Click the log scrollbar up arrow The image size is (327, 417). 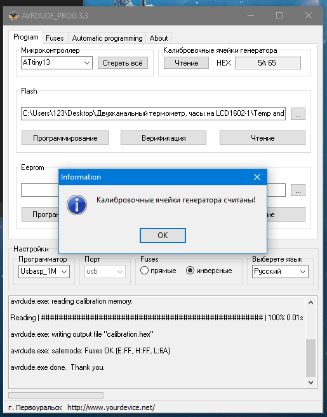(311, 302)
